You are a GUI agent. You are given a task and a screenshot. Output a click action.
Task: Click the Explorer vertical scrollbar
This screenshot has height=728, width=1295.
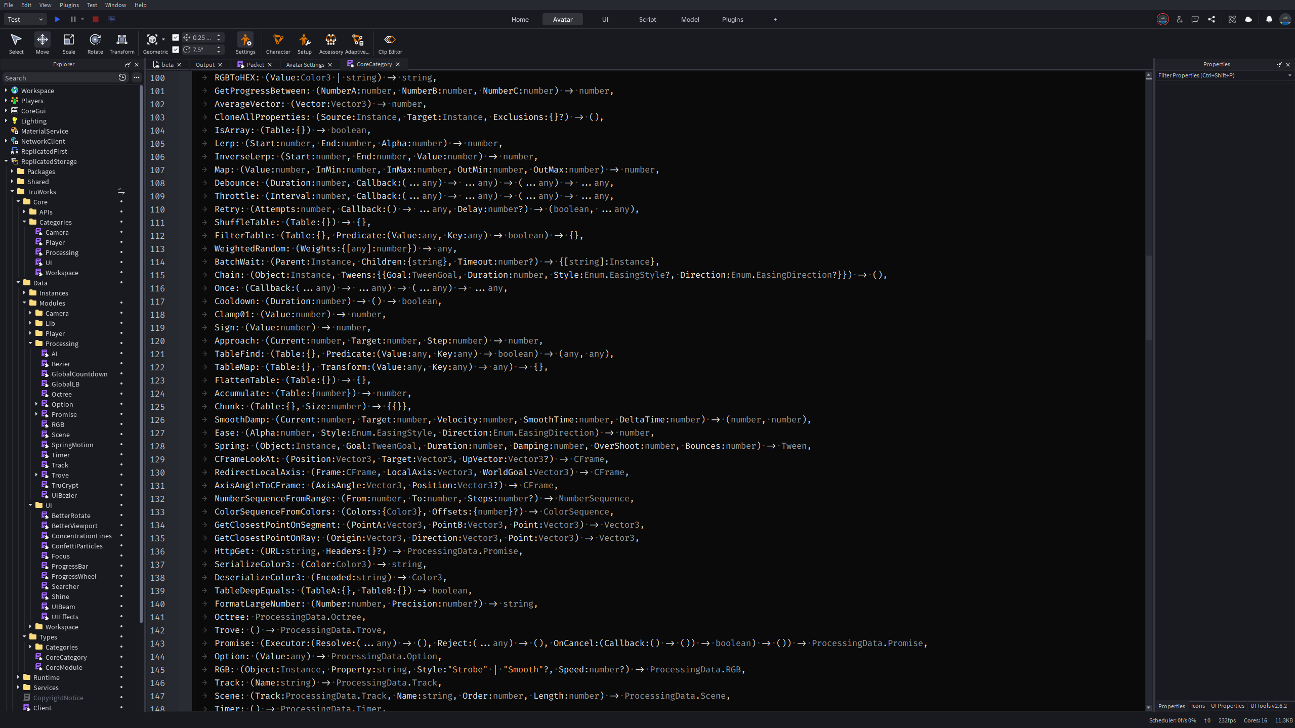click(141, 354)
